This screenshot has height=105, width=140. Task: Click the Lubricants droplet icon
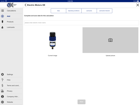(3, 27)
